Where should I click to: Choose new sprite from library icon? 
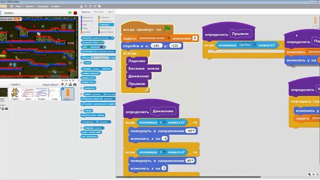pyautogui.click(x=62, y=84)
